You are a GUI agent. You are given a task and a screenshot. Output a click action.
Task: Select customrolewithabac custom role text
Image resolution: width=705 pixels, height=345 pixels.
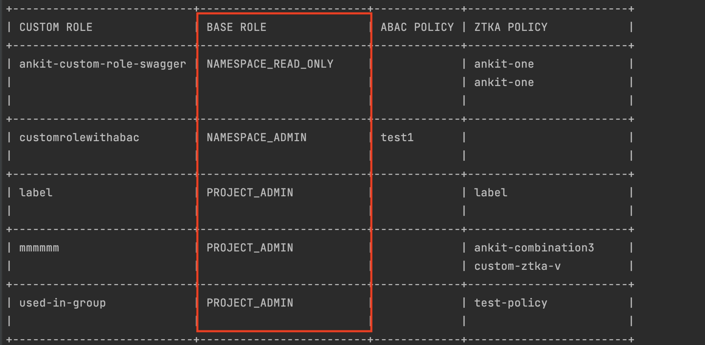pyautogui.click(x=79, y=137)
